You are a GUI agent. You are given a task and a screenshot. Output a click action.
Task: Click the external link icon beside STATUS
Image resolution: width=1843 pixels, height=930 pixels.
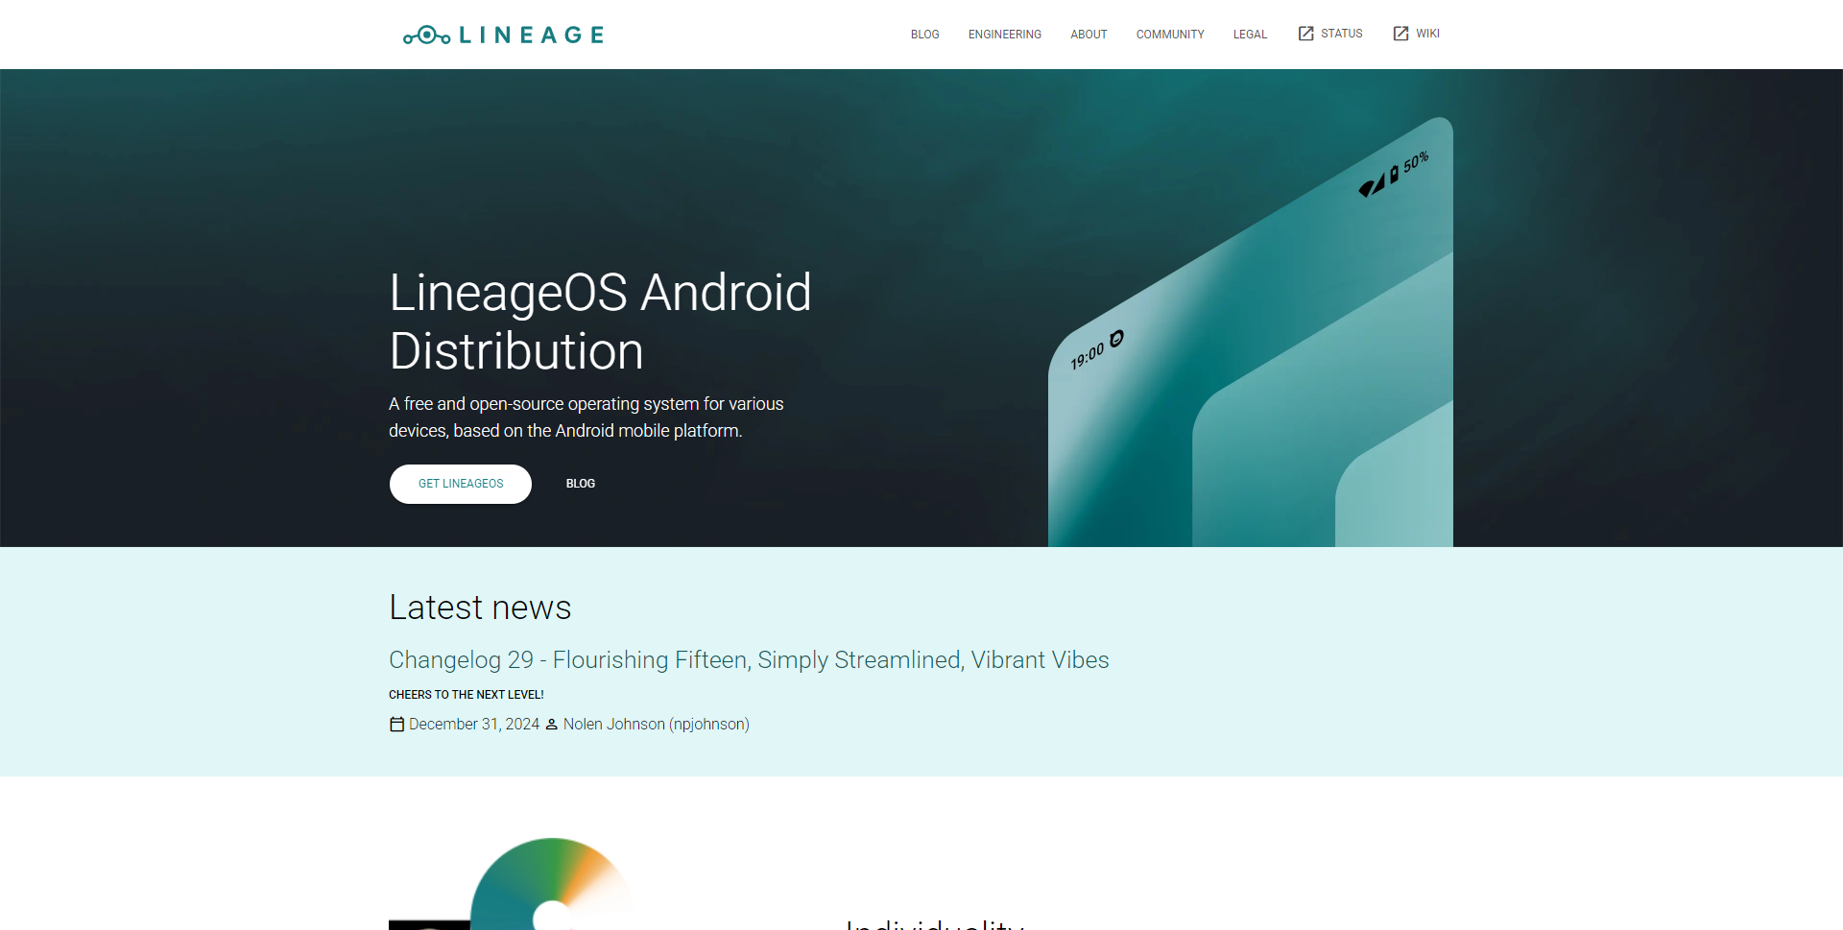(x=1305, y=34)
